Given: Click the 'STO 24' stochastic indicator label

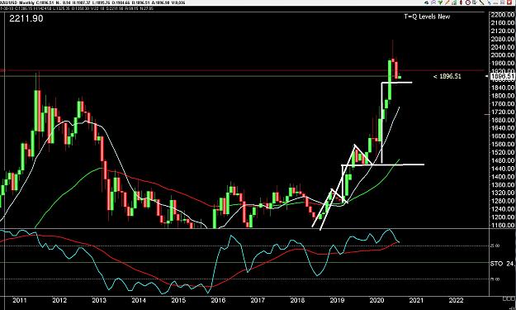Looking at the screenshot, I should click(502, 264).
